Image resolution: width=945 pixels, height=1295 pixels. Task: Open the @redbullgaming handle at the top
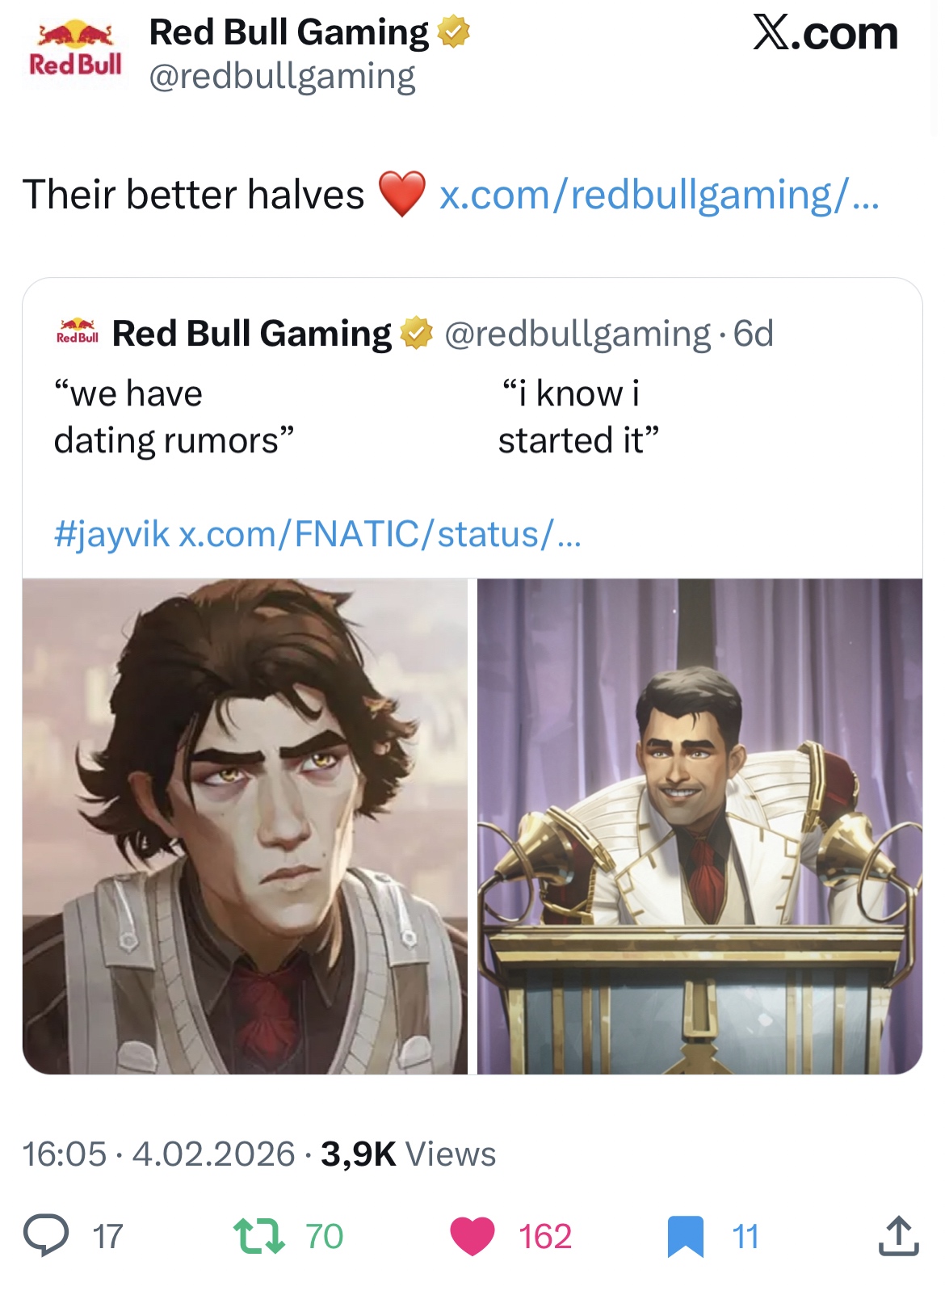[282, 77]
